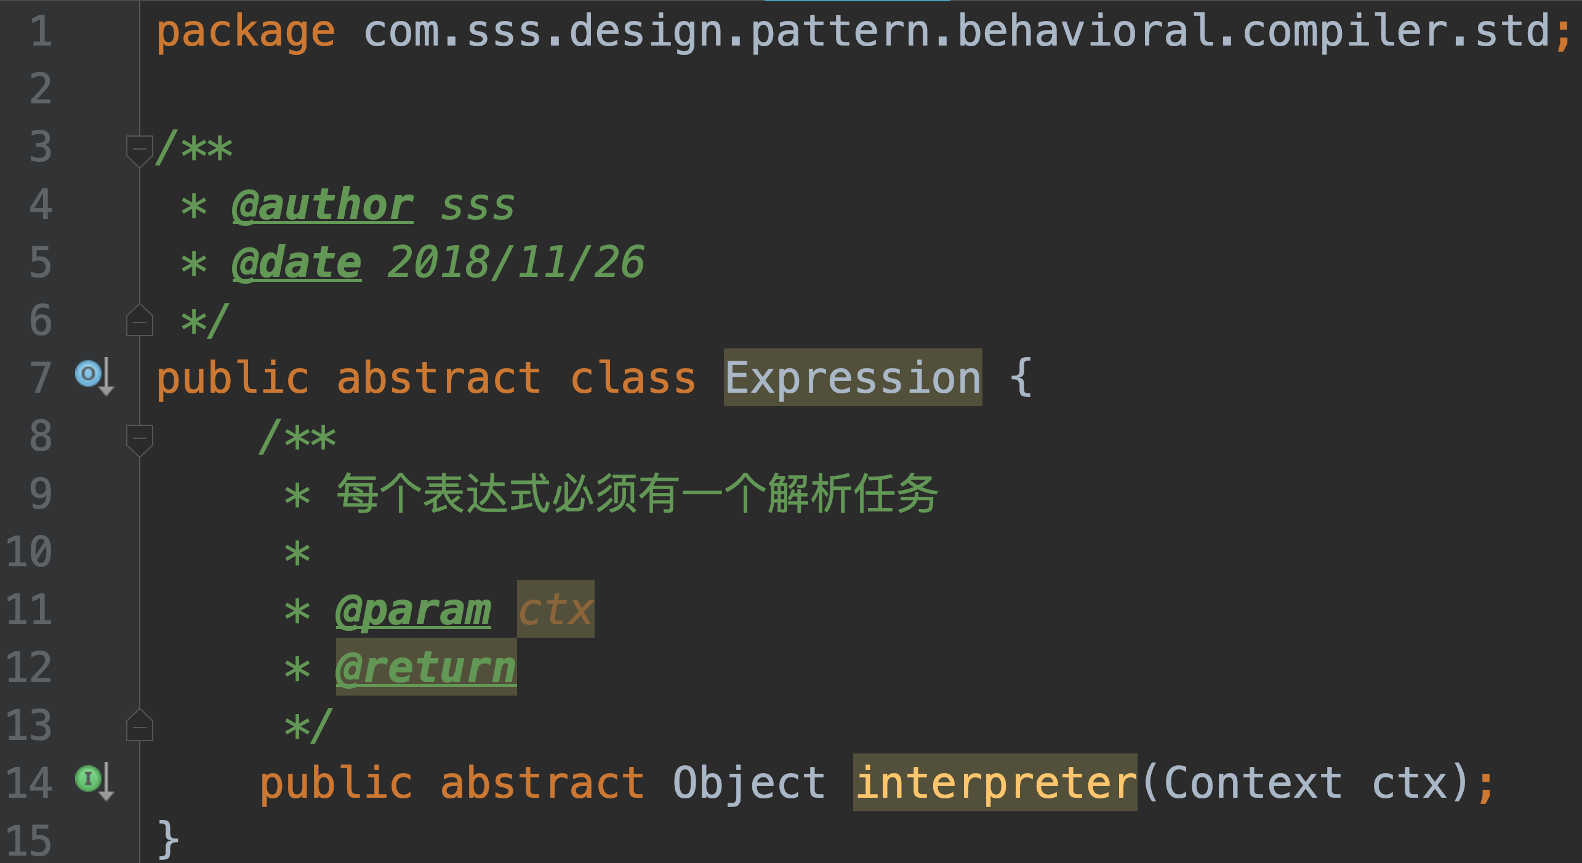Click the highlighted Expression class name

coord(853,377)
